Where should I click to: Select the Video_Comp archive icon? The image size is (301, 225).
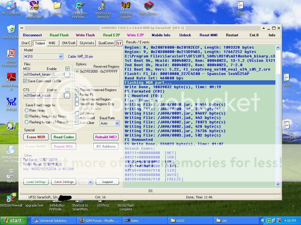(x=149, y=8)
